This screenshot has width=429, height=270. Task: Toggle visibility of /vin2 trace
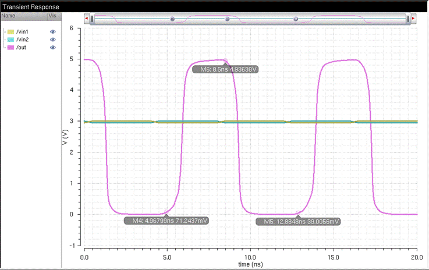tap(53, 40)
